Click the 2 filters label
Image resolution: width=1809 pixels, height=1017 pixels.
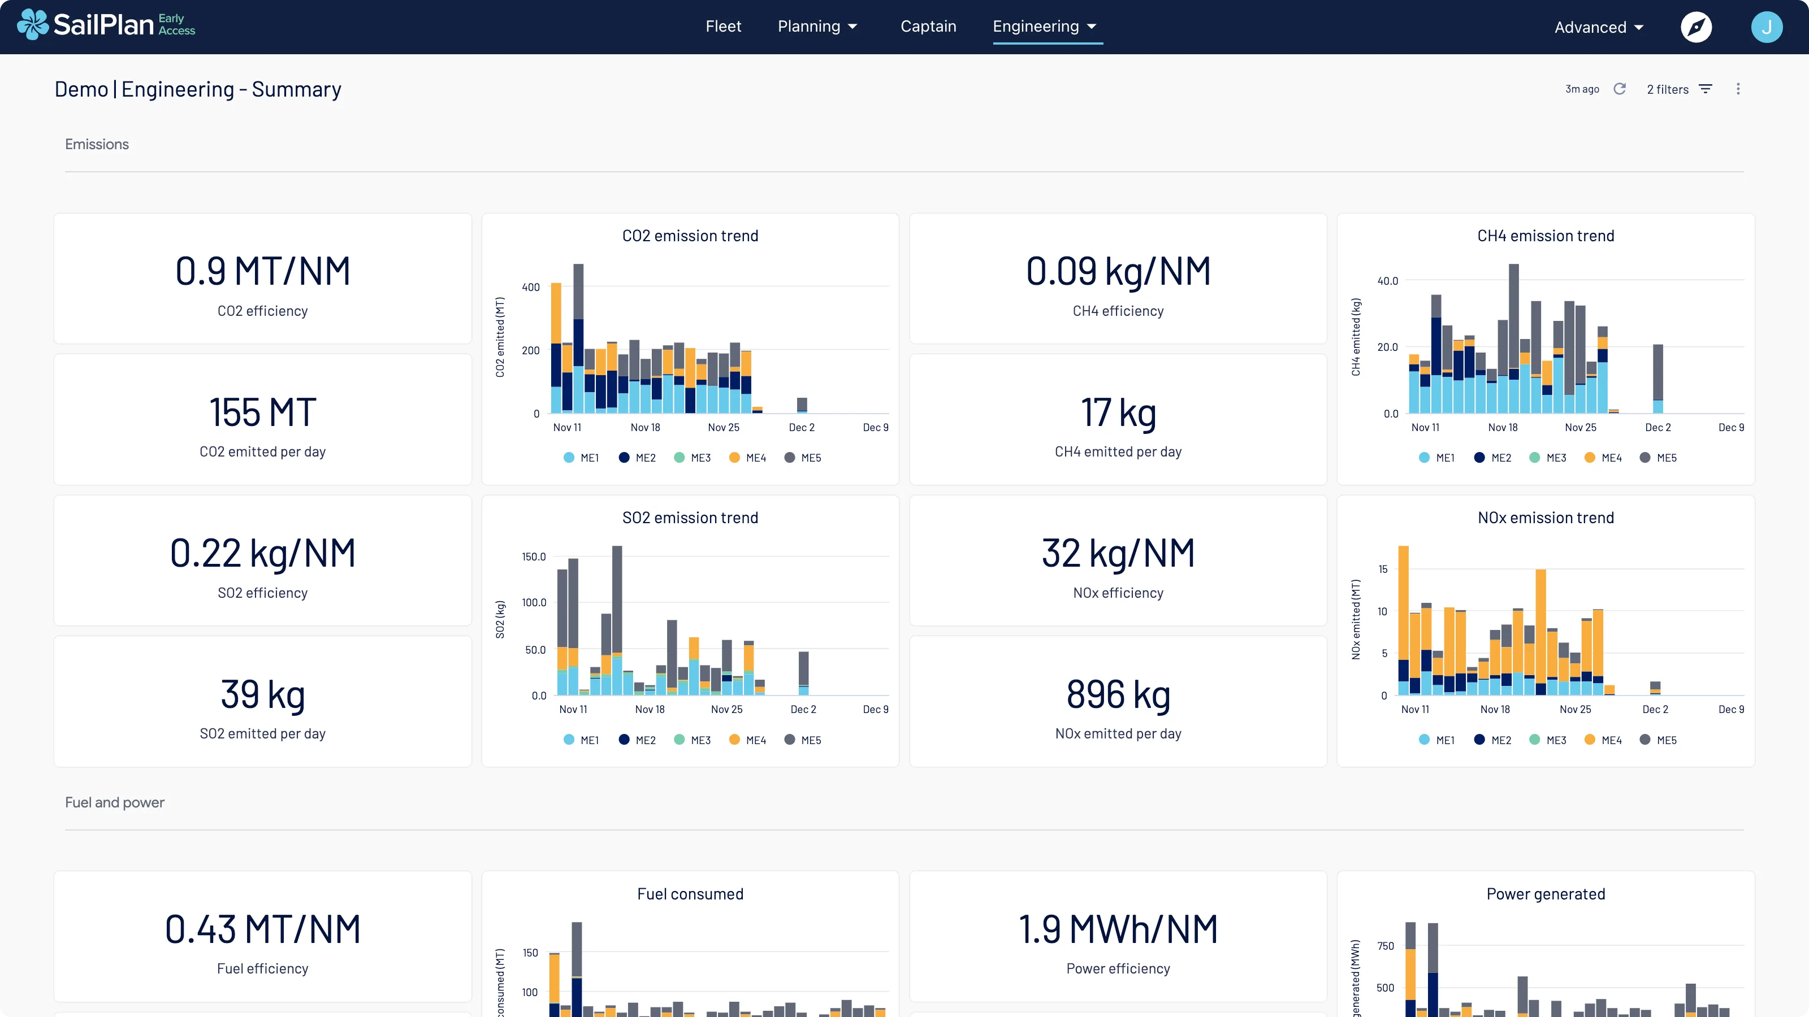click(x=1667, y=89)
